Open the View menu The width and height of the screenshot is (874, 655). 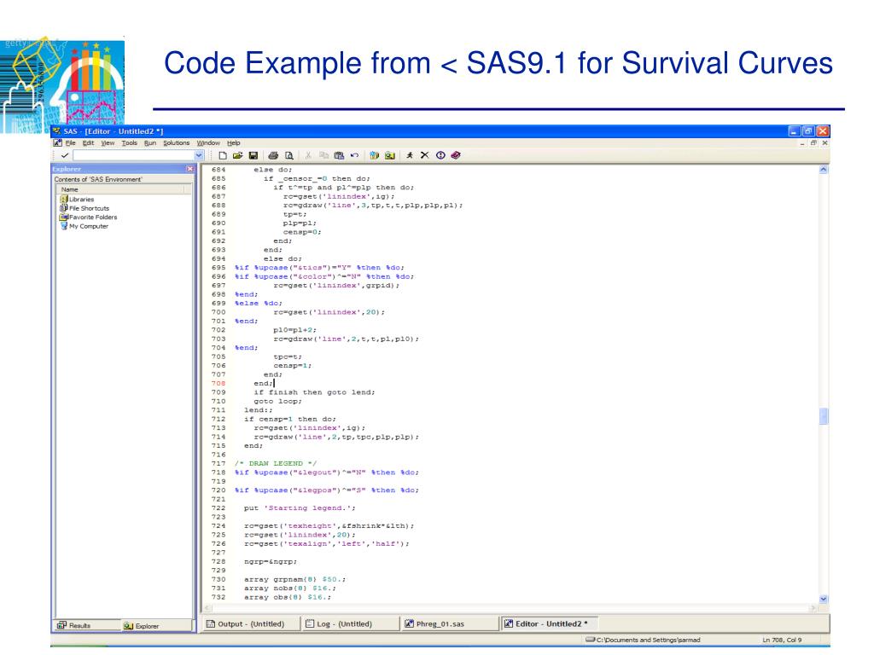point(108,143)
